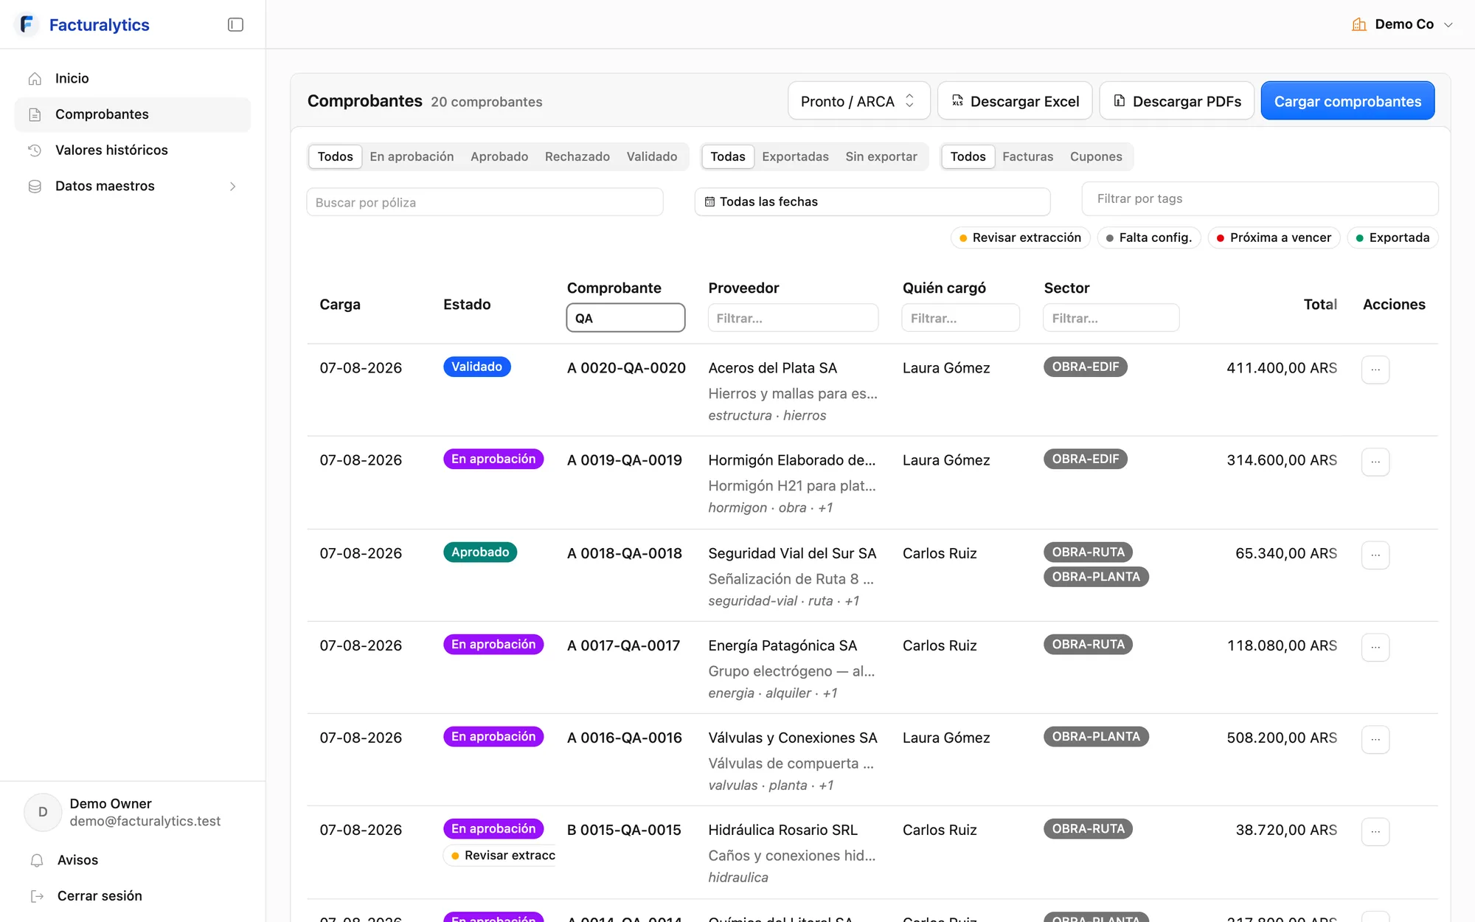Expand the Datos maestros submenu chevron

233,187
